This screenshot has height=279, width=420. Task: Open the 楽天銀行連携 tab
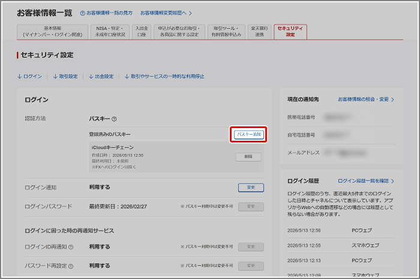pyautogui.click(x=259, y=32)
